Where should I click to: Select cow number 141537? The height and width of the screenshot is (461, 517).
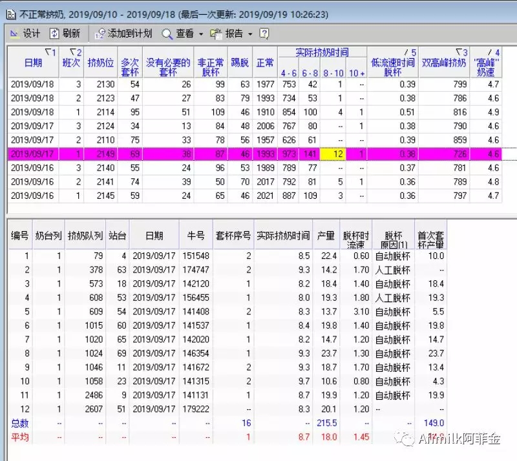tap(196, 325)
